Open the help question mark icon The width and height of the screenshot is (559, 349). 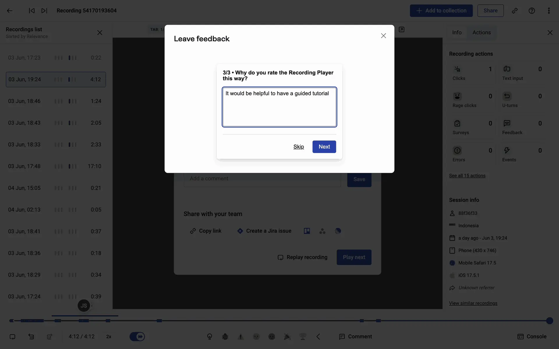(x=532, y=11)
